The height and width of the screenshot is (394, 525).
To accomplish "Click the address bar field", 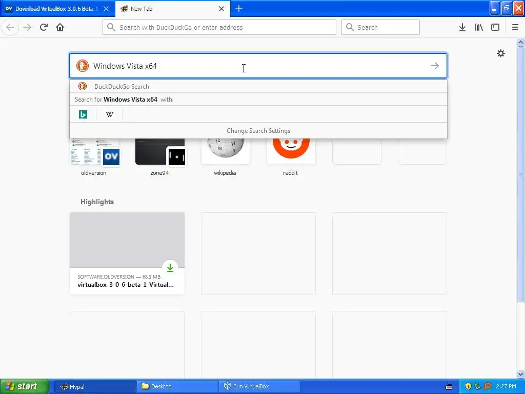I will (219, 27).
